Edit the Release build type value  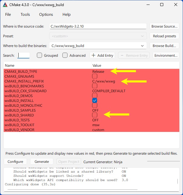(x=98, y=72)
